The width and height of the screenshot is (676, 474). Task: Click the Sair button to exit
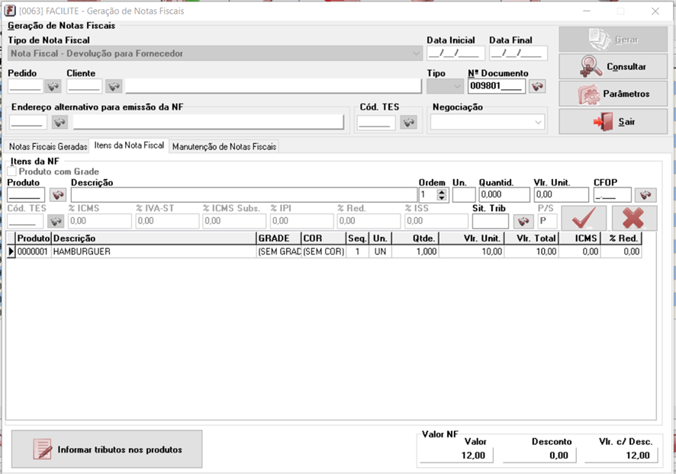[613, 121]
